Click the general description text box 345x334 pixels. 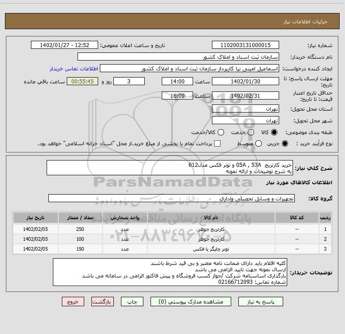[x=170, y=168]
